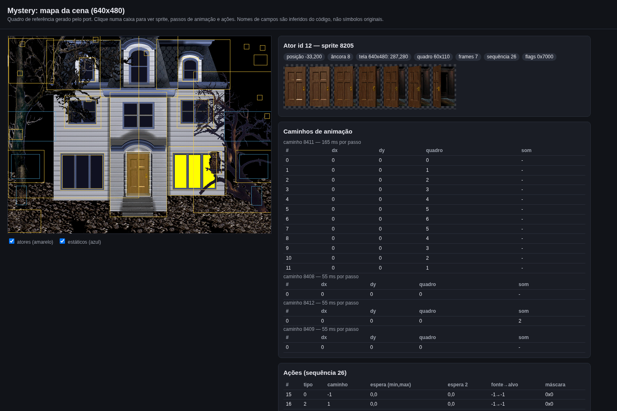Click the front steps below the door

pyautogui.click(x=138, y=207)
